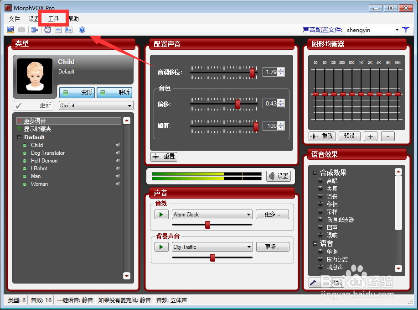This screenshot has height=310, width=418.
Task: Toggle the 移相 phaser effect
Action: (320, 204)
